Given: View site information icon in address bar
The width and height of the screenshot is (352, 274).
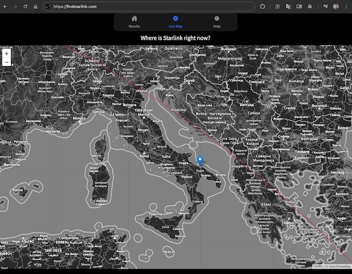Looking at the screenshot, I should click(x=48, y=7).
